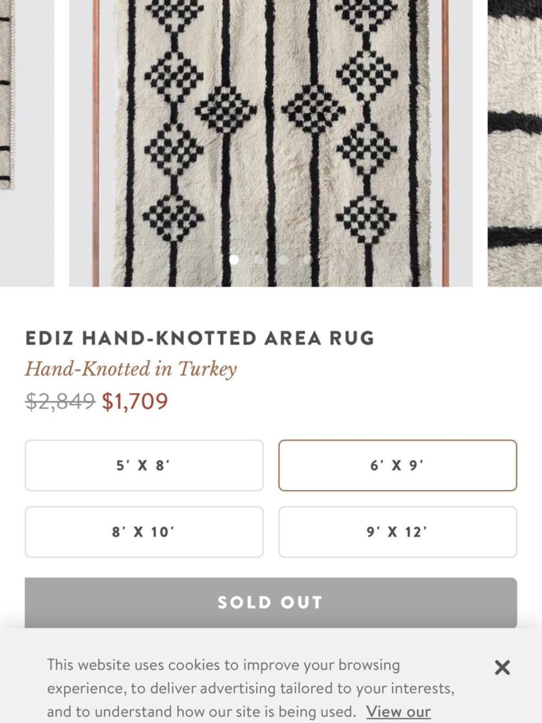542x723 pixels.
Task: Click the Hand-Knotted in Turkey subtitle
Action: point(131,369)
